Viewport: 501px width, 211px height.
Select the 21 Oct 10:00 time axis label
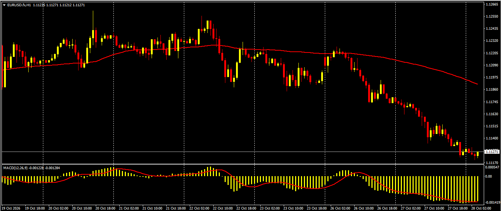pos(152,208)
